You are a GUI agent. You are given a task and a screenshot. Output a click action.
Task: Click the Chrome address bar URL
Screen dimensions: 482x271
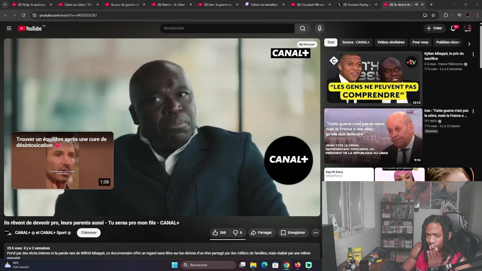pos(68,15)
